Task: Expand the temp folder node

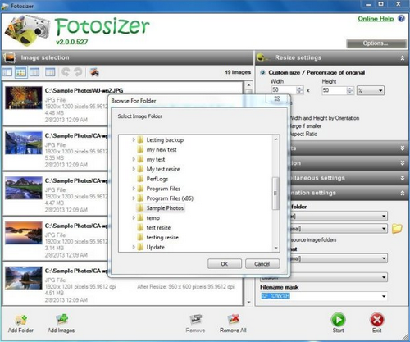Action: tap(134, 217)
